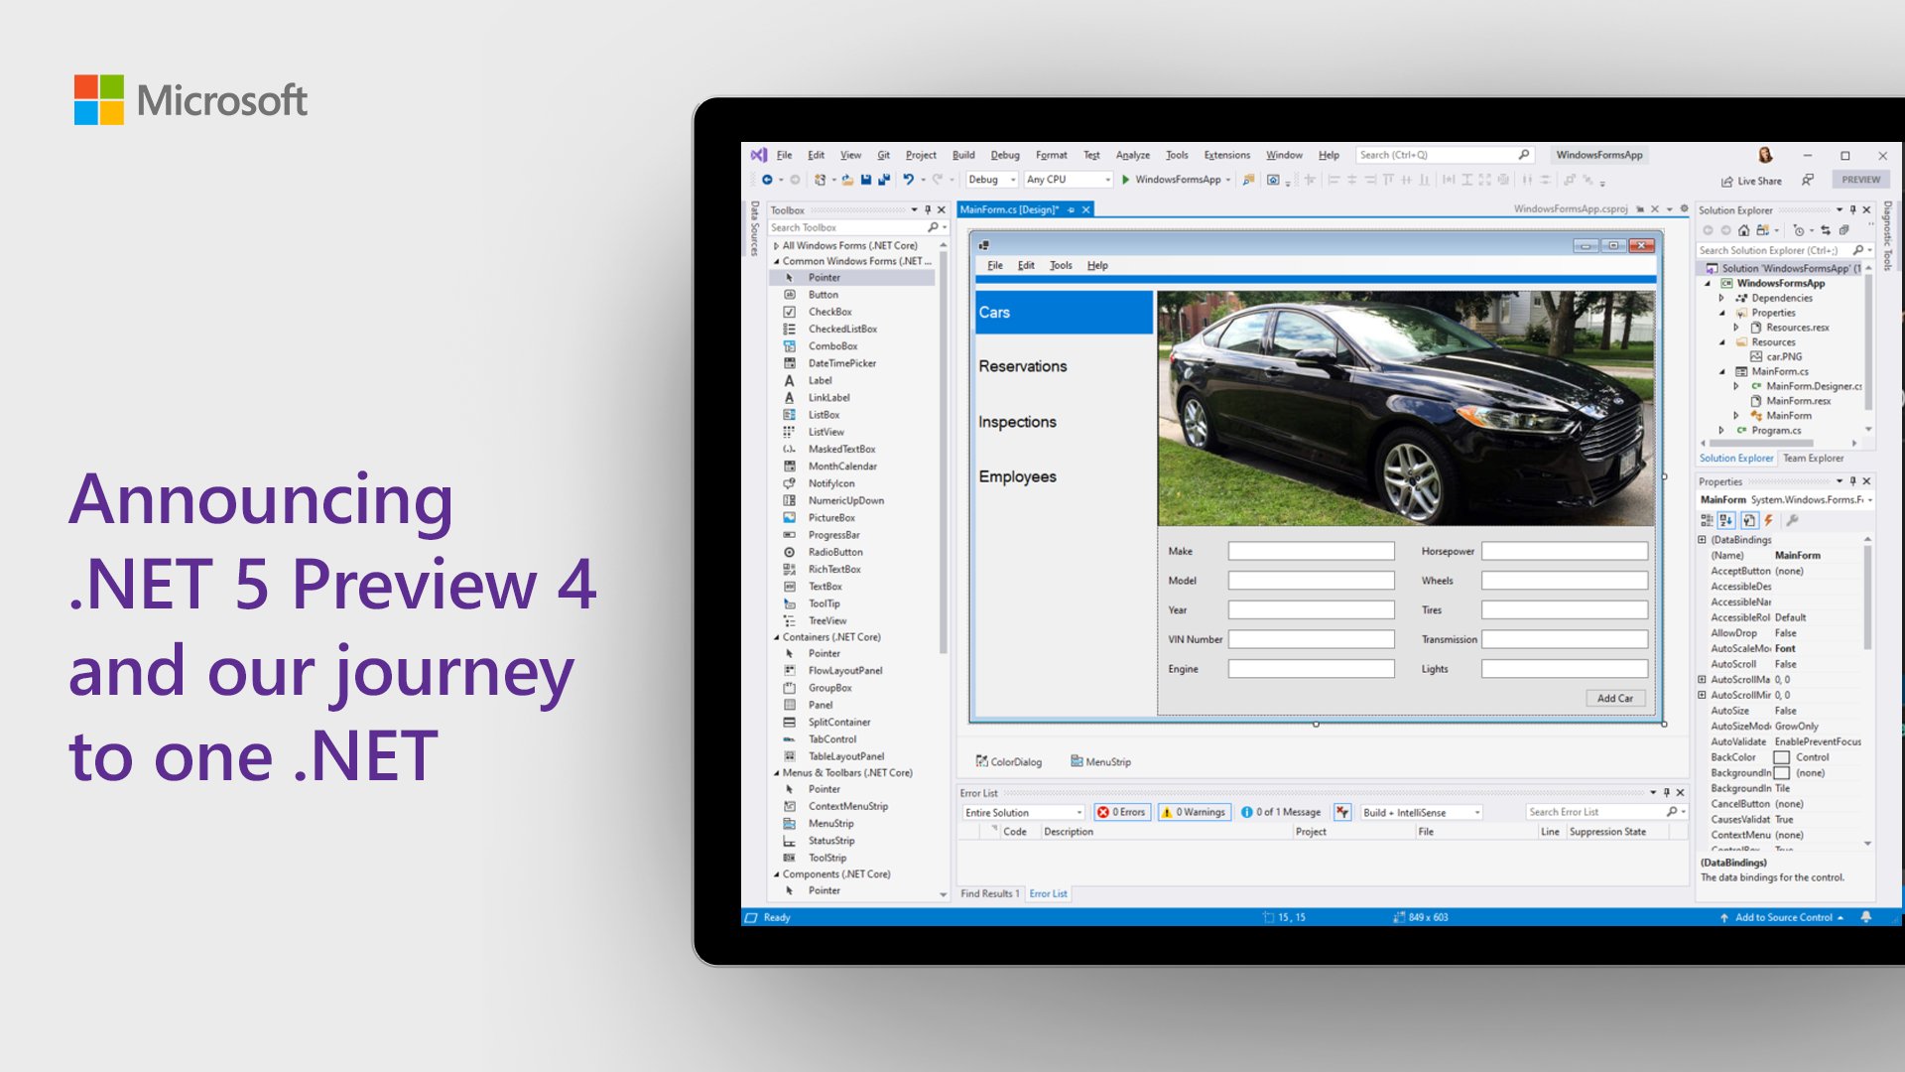Click the Home icon in Solution Explorer
Screen dimensions: 1905x1072
tap(1743, 230)
